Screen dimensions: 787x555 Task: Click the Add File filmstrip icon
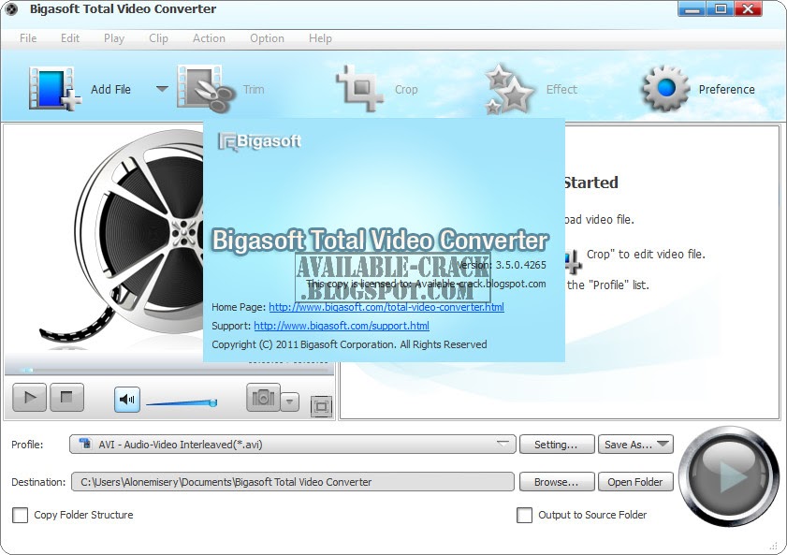click(x=54, y=89)
